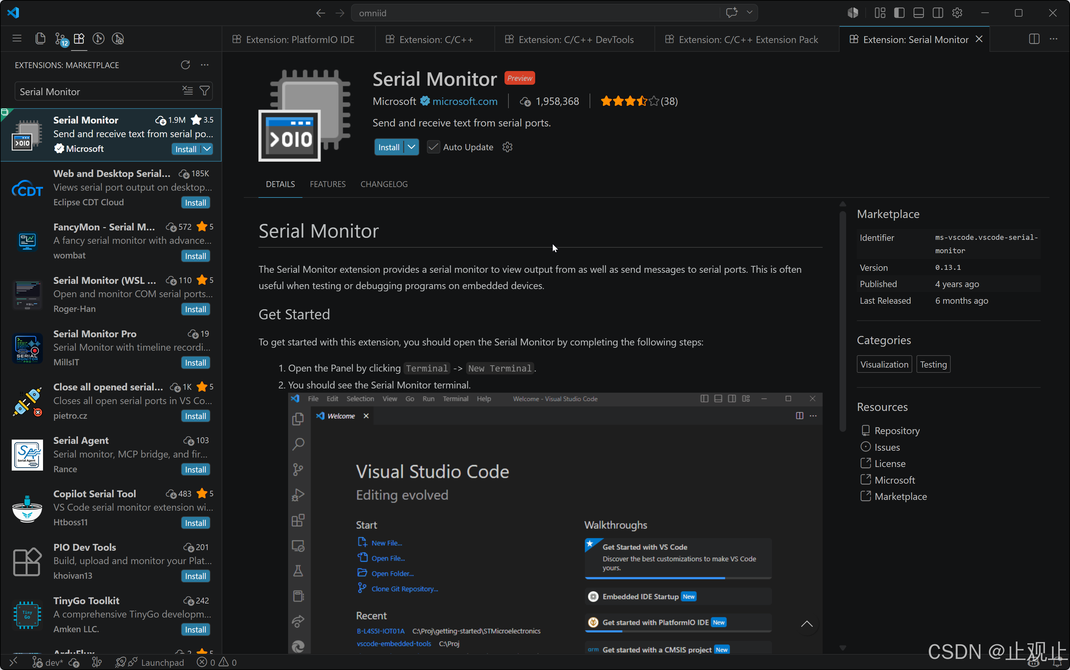1070x670 pixels.
Task: Install FancyMon extension by wombat
Action: [x=196, y=256]
